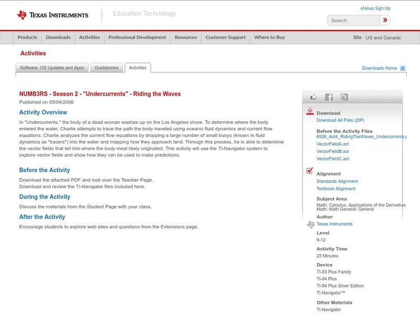
Task: Click the red Activities page heading
Action: pos(33,54)
